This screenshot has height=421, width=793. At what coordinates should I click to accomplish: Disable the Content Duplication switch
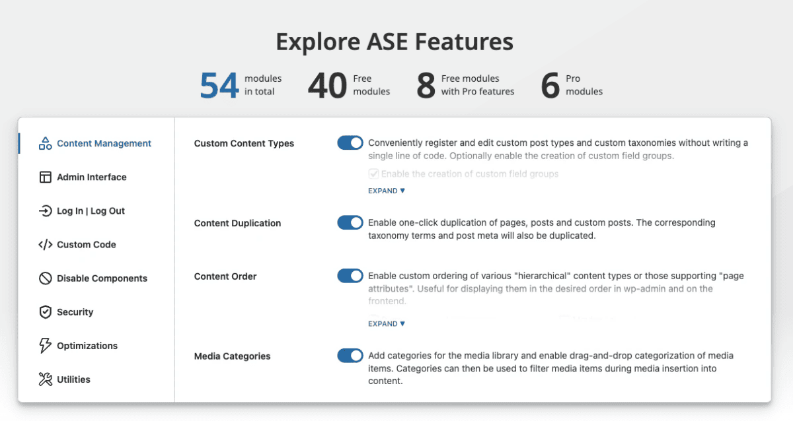pos(350,222)
